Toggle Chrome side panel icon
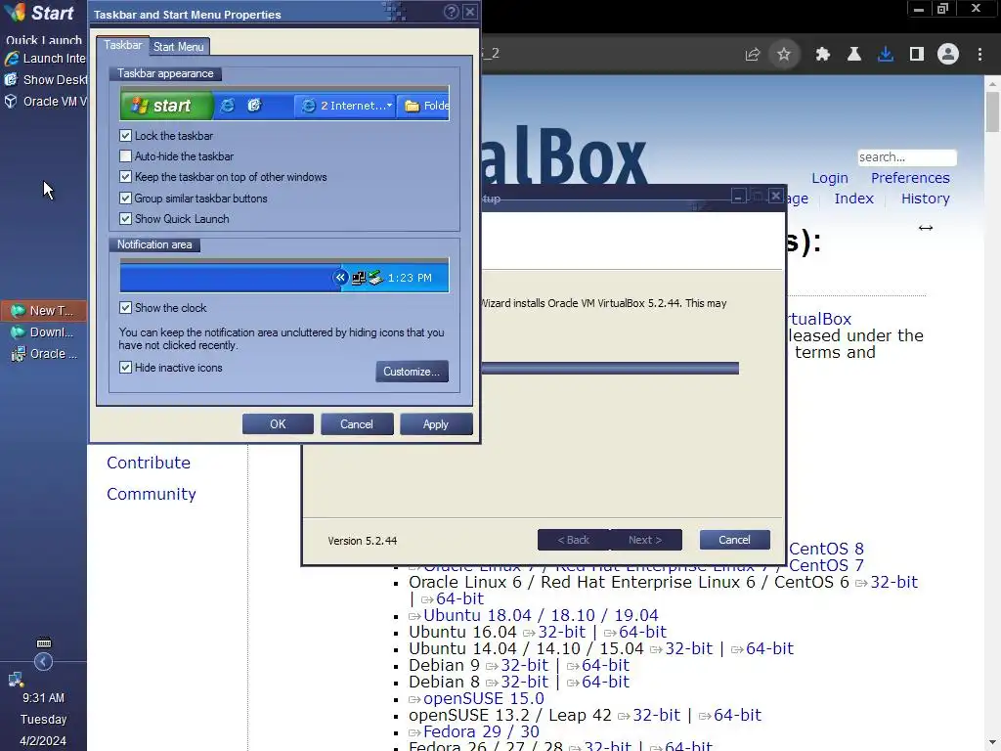The image size is (1001, 751). 917,55
